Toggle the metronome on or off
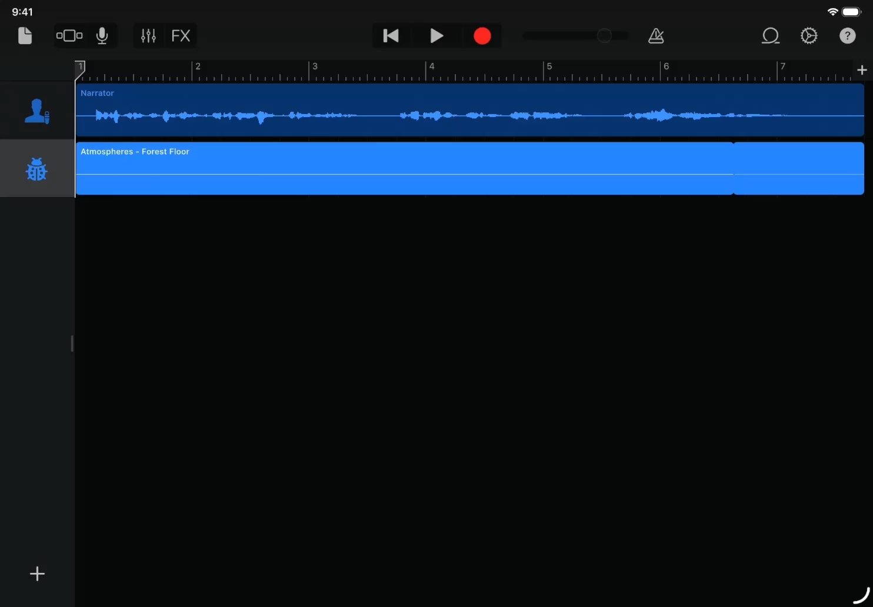The image size is (873, 607). (x=656, y=36)
